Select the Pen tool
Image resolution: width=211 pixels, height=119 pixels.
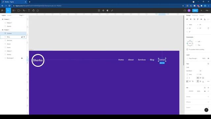pyautogui.click(x=24, y=10)
